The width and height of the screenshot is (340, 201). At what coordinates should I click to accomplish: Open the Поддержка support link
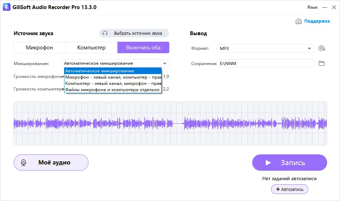point(316,21)
